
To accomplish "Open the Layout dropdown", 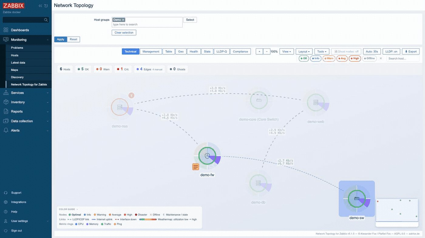I will [x=304, y=52].
